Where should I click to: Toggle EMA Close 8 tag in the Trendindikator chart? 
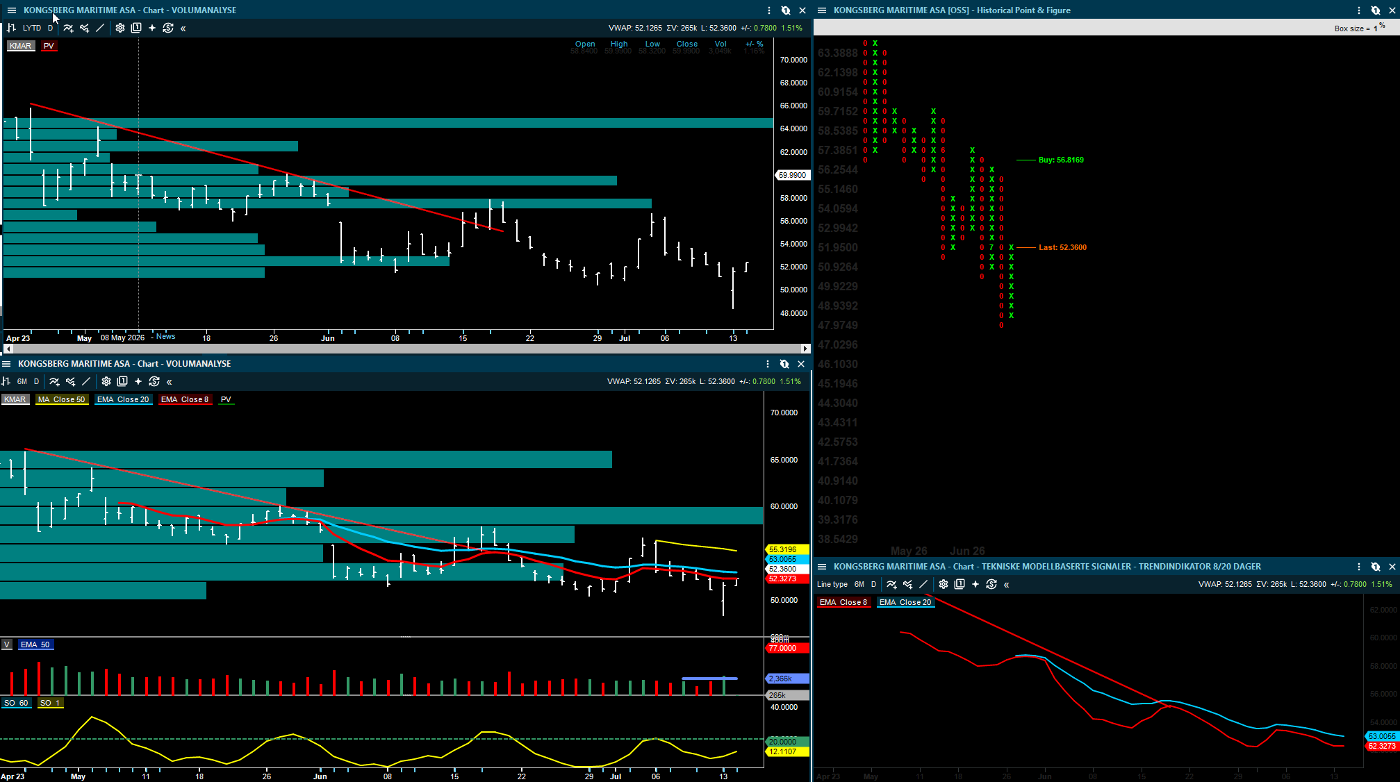pyautogui.click(x=843, y=602)
